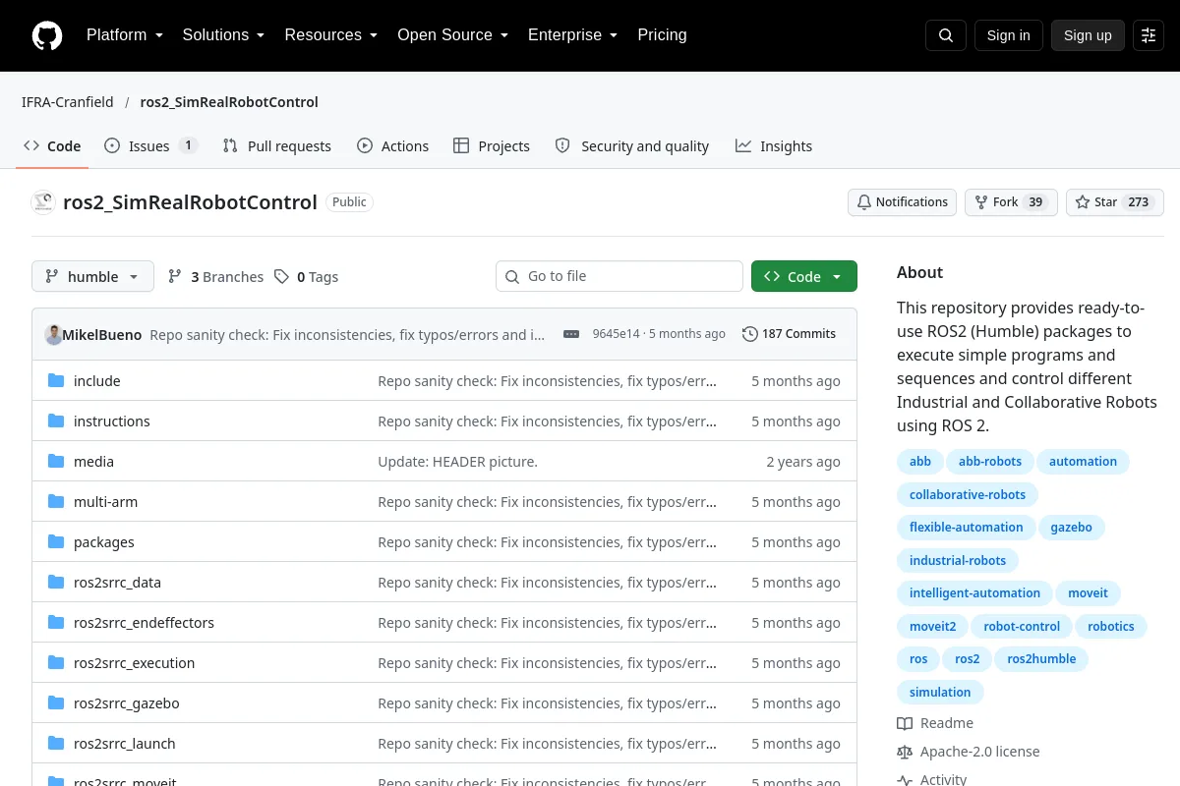Switch to Security and quality tab
Viewport: 1180px width, 786px height.
pos(632,145)
